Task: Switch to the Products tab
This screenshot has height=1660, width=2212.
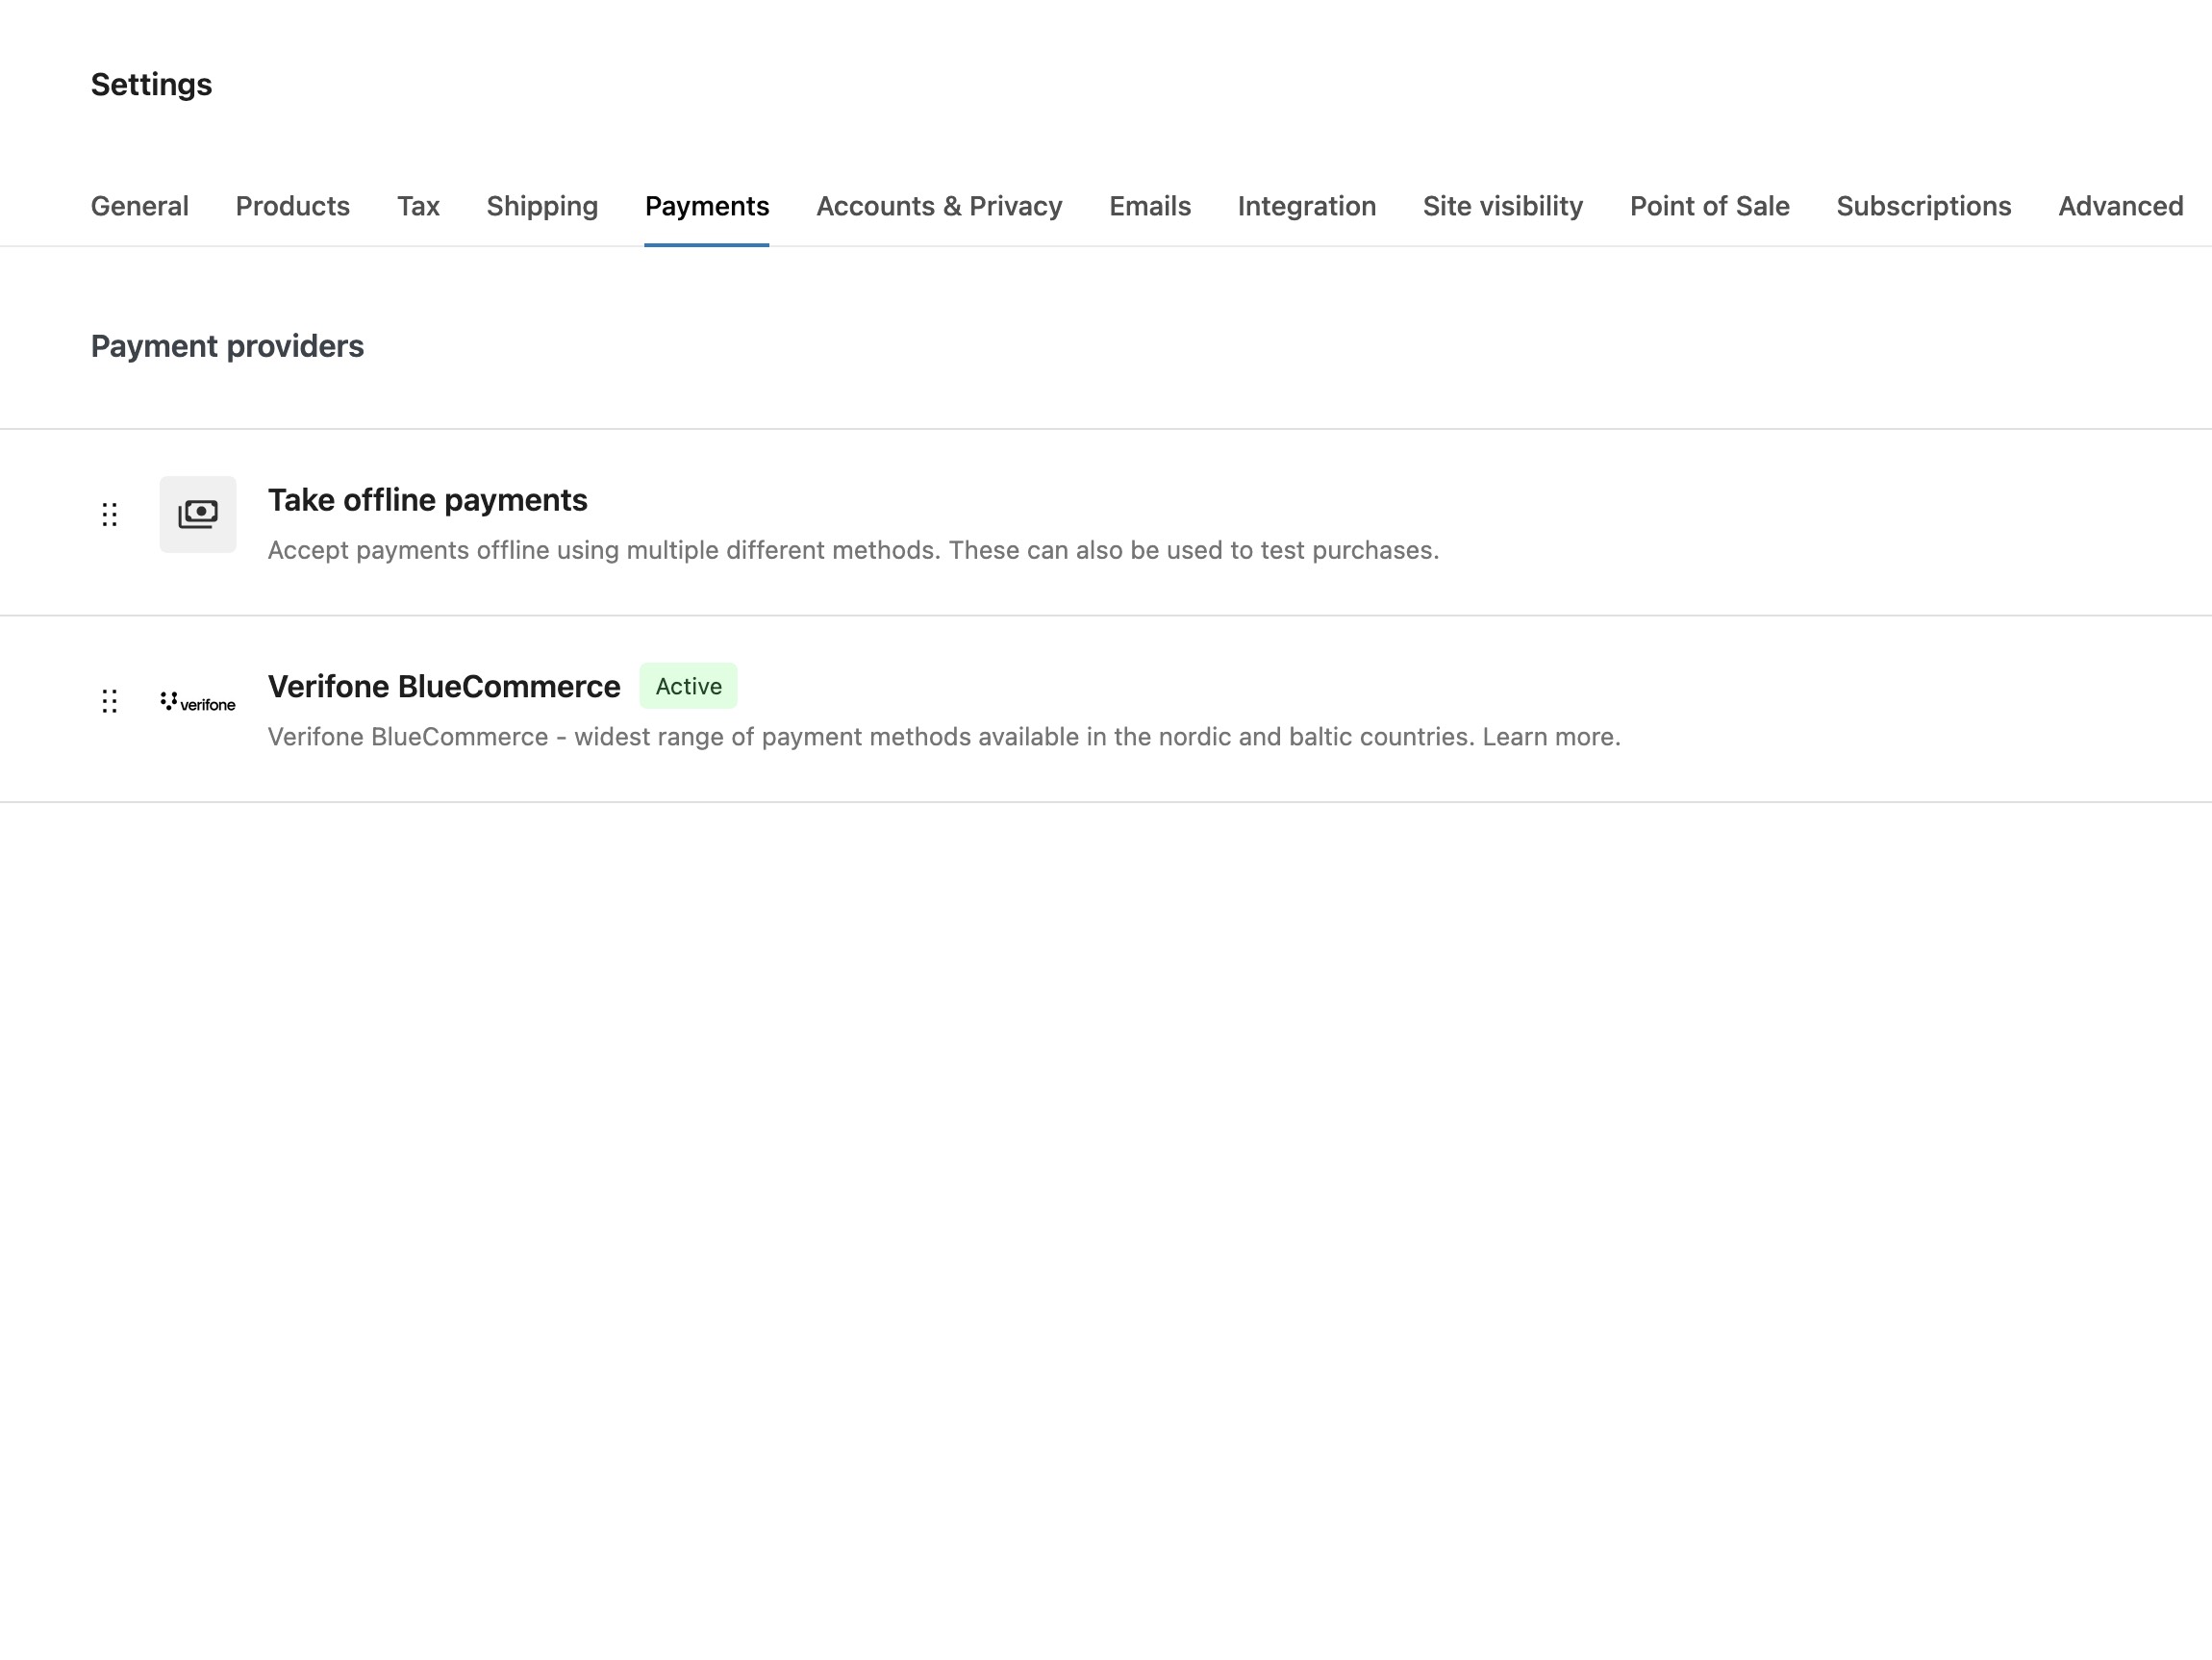Action: pyautogui.click(x=292, y=206)
